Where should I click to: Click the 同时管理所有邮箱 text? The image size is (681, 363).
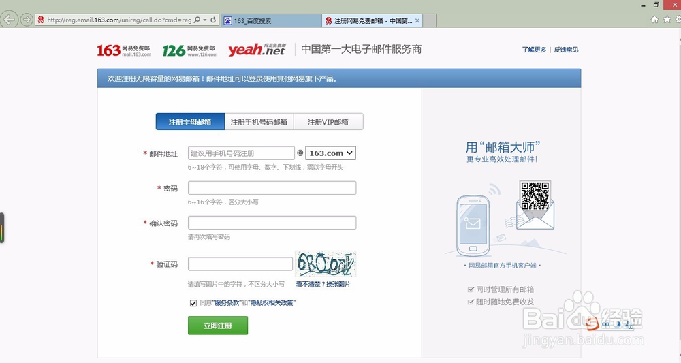coord(505,289)
